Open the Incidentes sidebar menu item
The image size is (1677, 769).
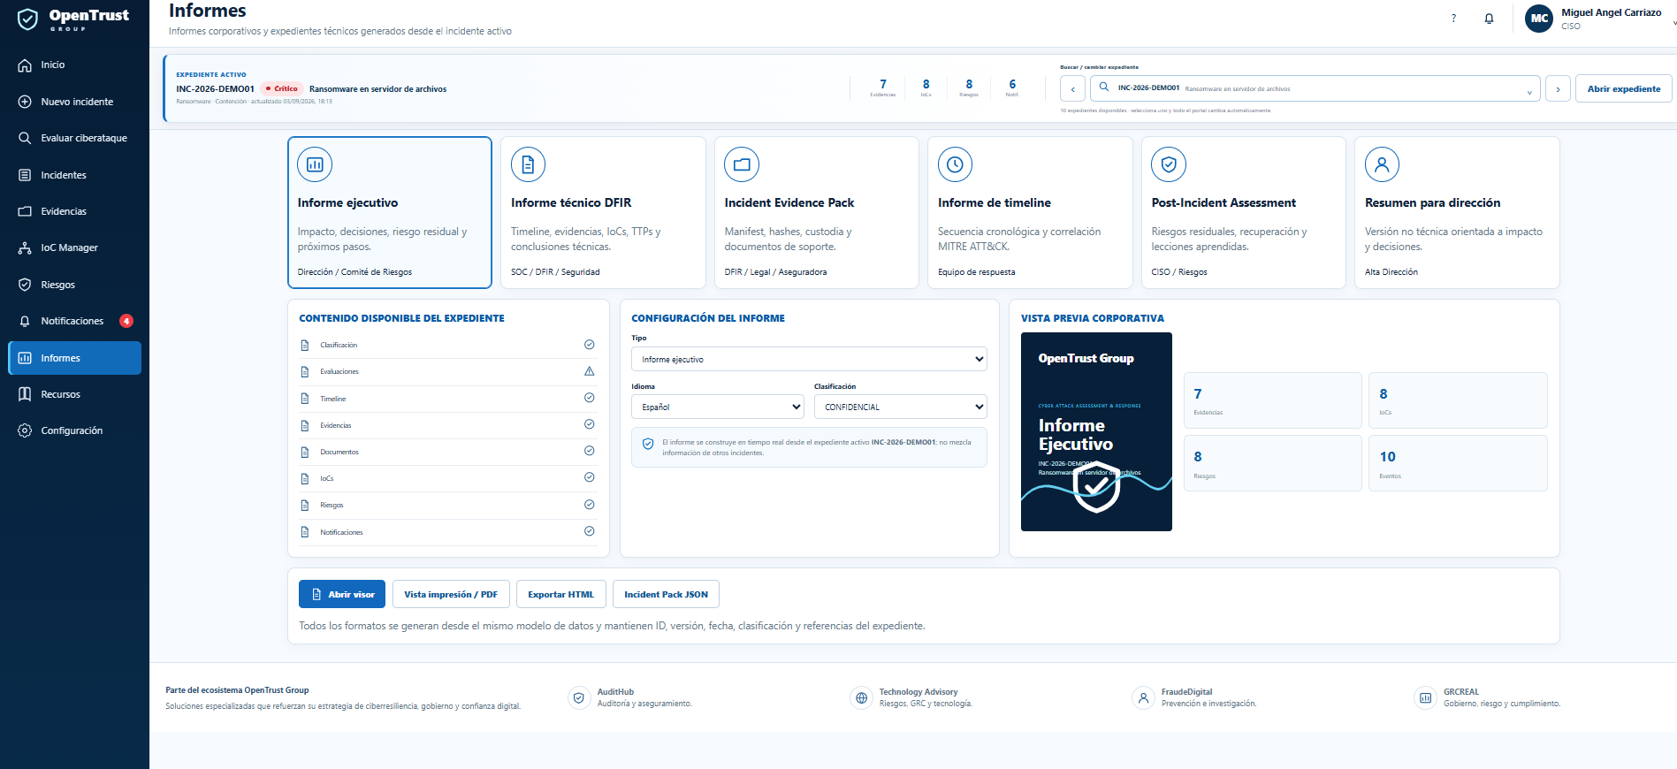[x=74, y=175]
